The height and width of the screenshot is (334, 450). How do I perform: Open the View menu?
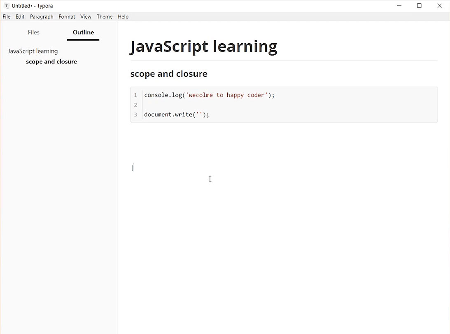pyautogui.click(x=86, y=17)
